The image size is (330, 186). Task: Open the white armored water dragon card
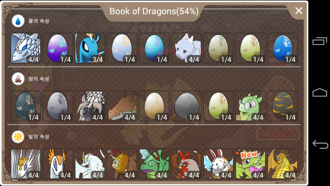[x=26, y=48]
